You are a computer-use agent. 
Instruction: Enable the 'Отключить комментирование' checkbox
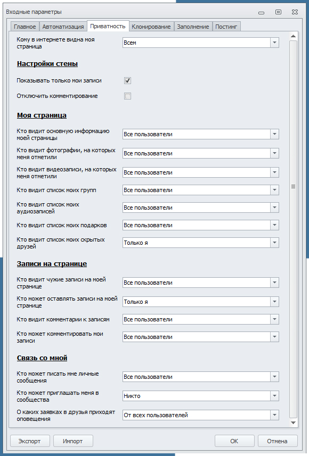click(x=127, y=96)
